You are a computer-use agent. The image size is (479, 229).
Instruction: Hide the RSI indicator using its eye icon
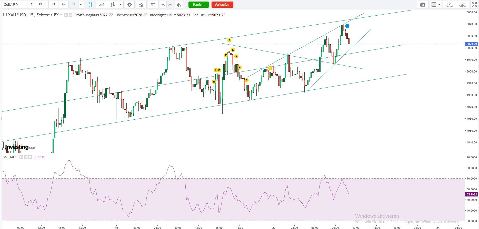click(x=22, y=157)
